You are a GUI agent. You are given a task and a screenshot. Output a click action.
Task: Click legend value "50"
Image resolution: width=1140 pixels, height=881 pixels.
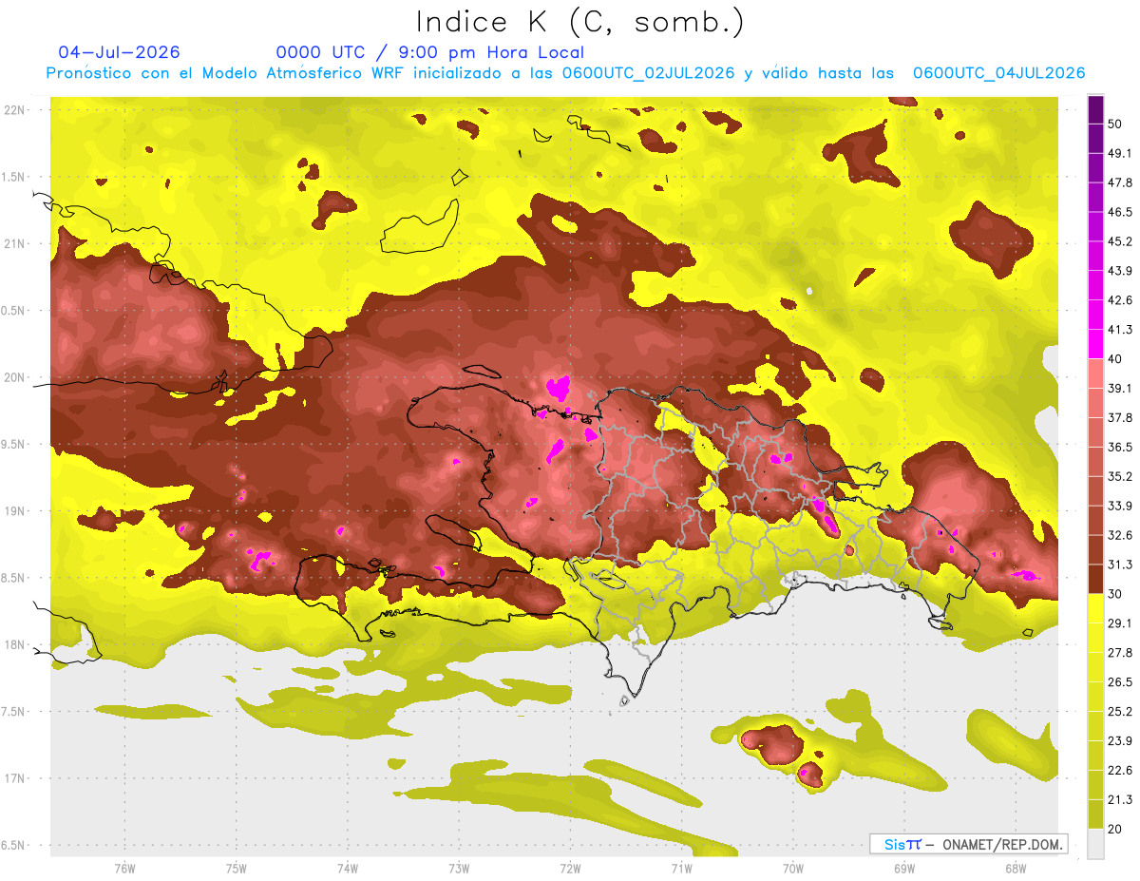(x=1114, y=123)
